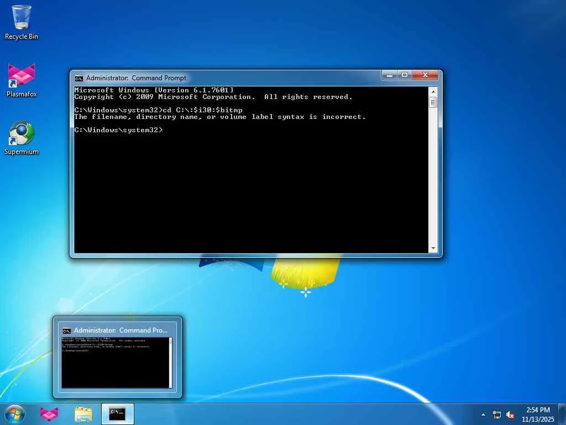Select the Plasmafox desktop shortcut

click(x=22, y=80)
